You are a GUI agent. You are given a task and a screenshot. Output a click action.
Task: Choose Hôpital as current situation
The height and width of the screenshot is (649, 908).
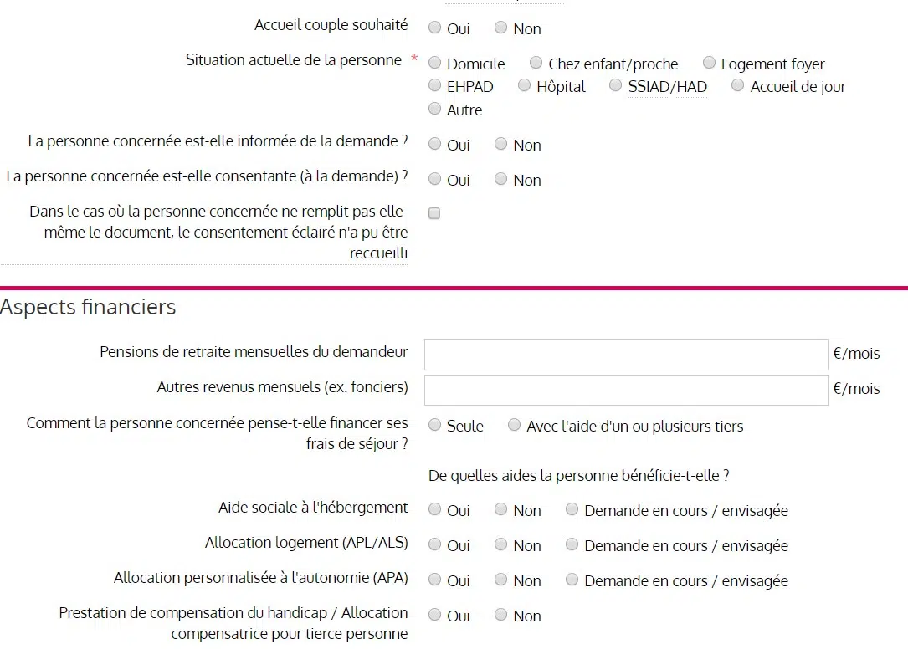[525, 85]
